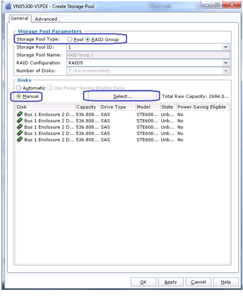Choose Automatic disk selection
The height and width of the screenshot is (300, 243).
[18, 88]
